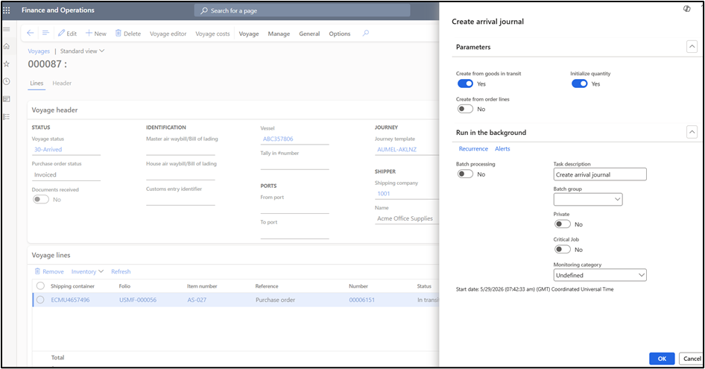Image resolution: width=705 pixels, height=369 pixels.
Task: Toggle Documents received switch
Action: (41, 199)
